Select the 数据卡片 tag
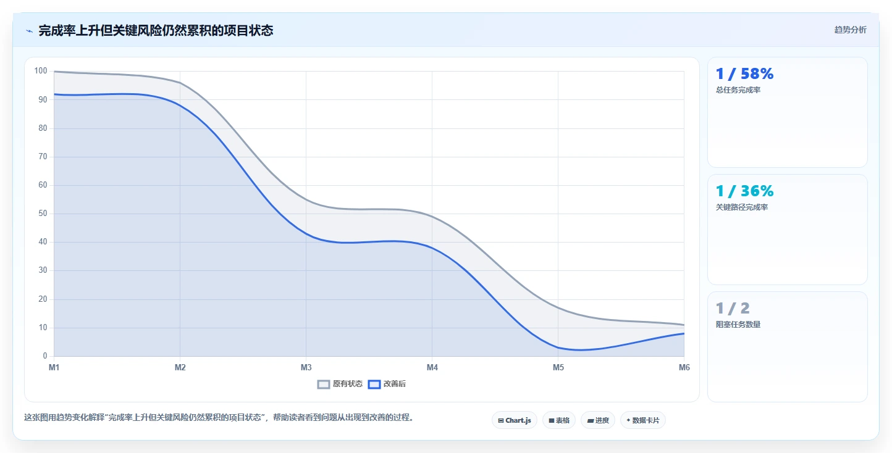The width and height of the screenshot is (892, 453). (643, 420)
